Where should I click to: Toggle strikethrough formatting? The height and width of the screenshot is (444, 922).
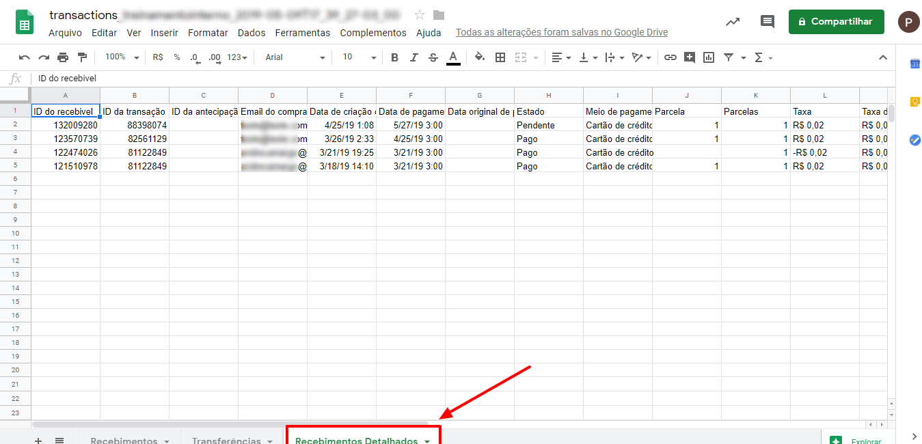[x=433, y=57]
